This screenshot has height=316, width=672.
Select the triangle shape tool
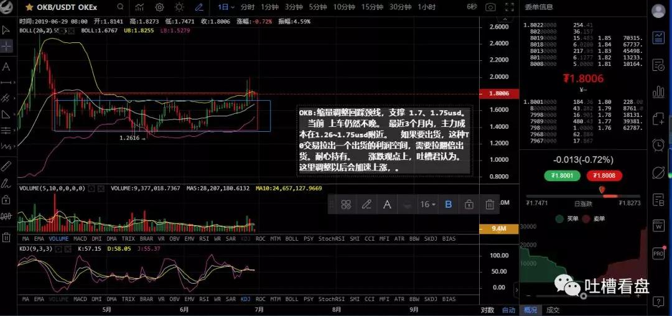(6, 114)
